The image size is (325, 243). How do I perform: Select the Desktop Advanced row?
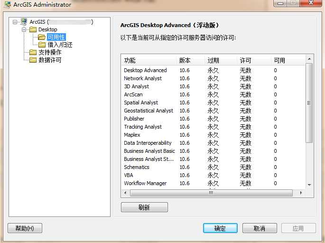tap(214, 70)
